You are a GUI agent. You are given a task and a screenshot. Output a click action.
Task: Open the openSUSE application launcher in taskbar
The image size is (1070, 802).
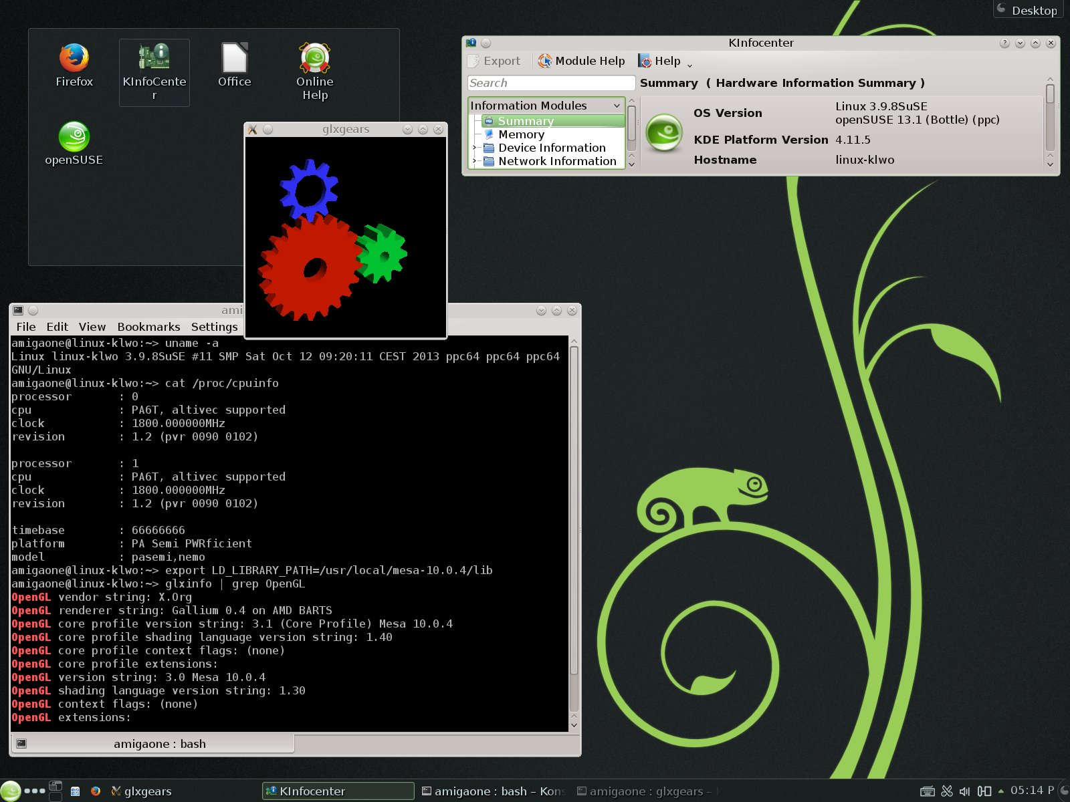10,791
